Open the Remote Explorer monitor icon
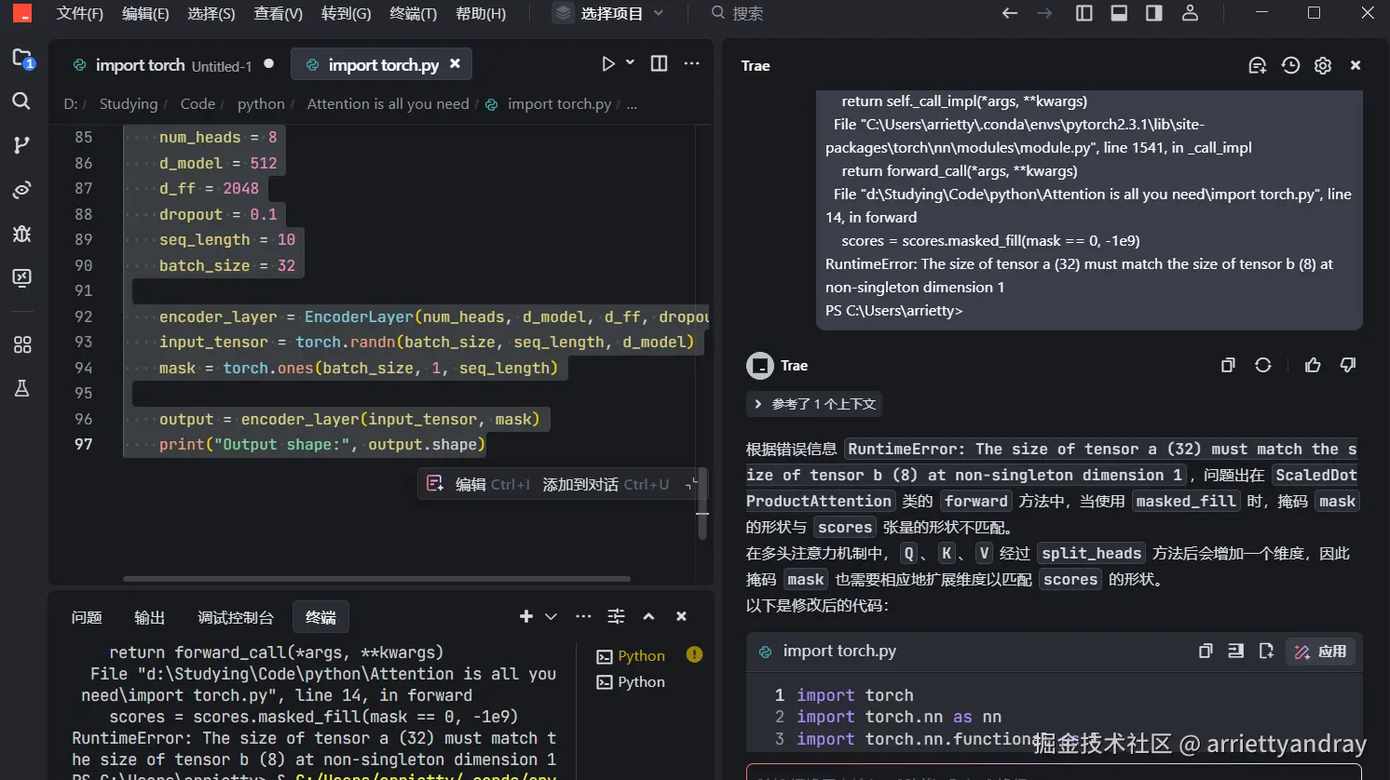The image size is (1390, 780). pos(21,277)
